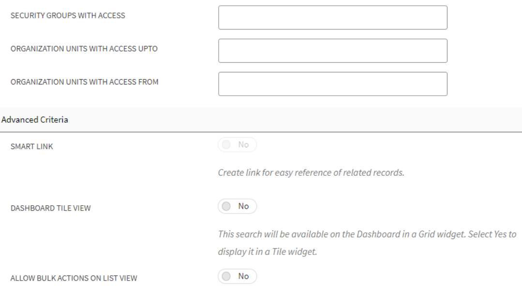Screen dimensions: 522x297
Task: Collapse the Advanced Criteria section header
Action: click(35, 120)
